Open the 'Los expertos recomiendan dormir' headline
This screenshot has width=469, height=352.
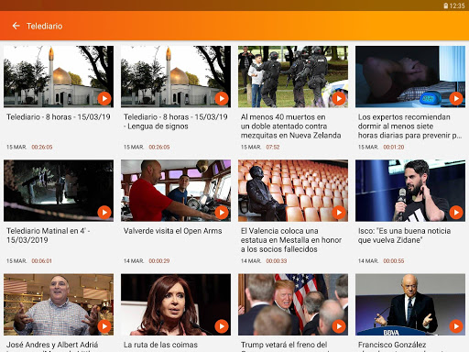(409, 126)
